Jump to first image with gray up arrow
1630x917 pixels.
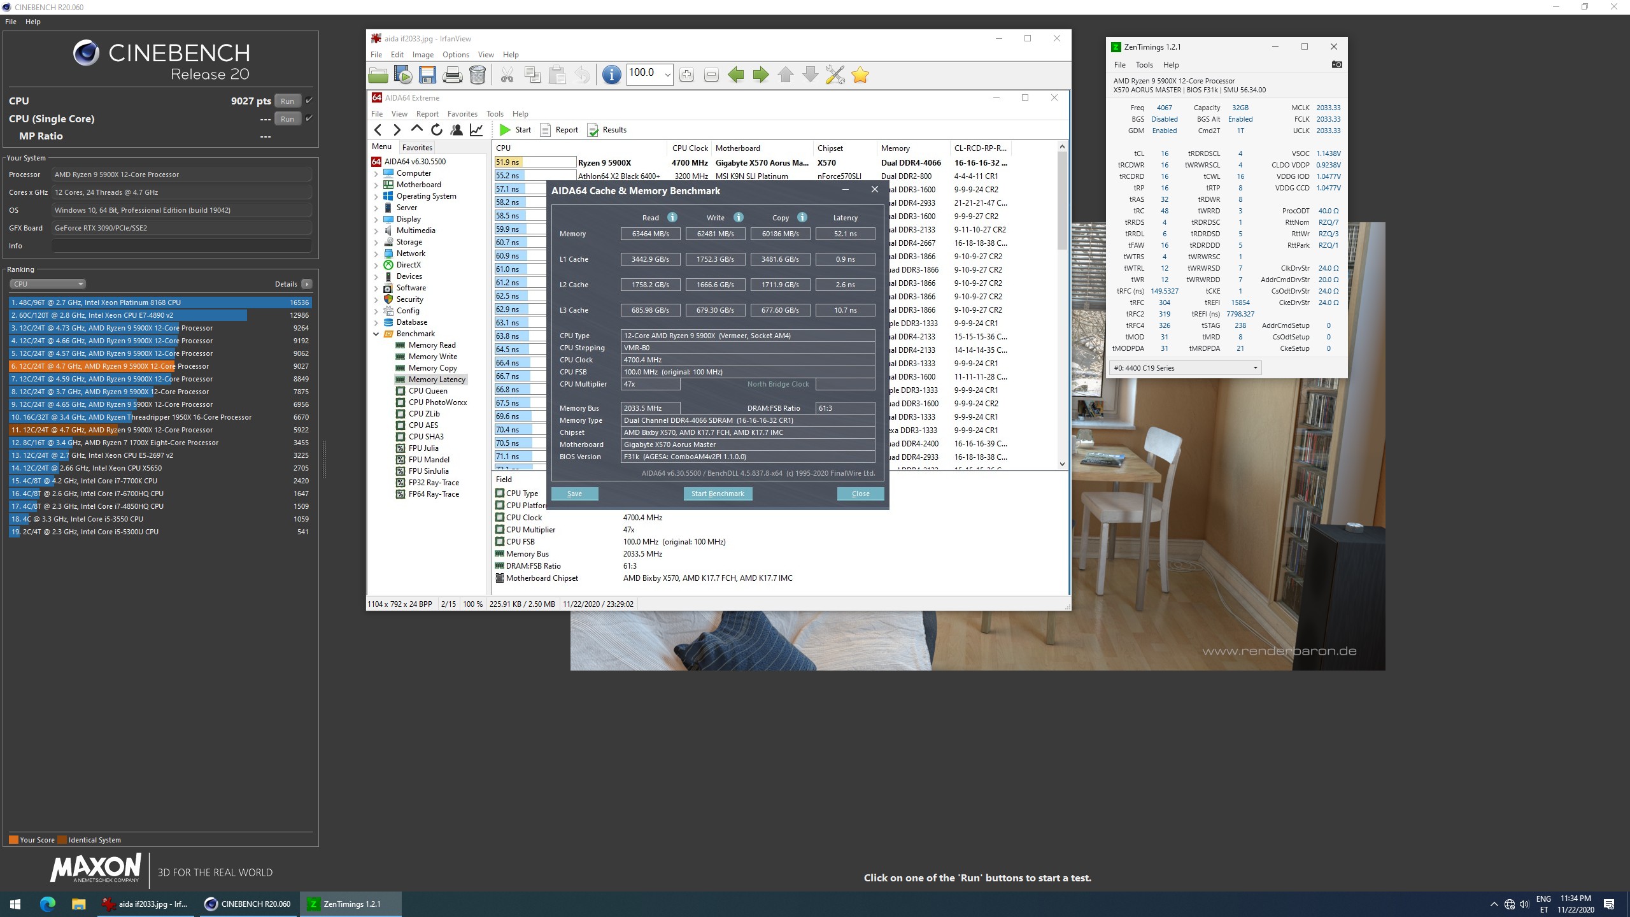pyautogui.click(x=786, y=75)
